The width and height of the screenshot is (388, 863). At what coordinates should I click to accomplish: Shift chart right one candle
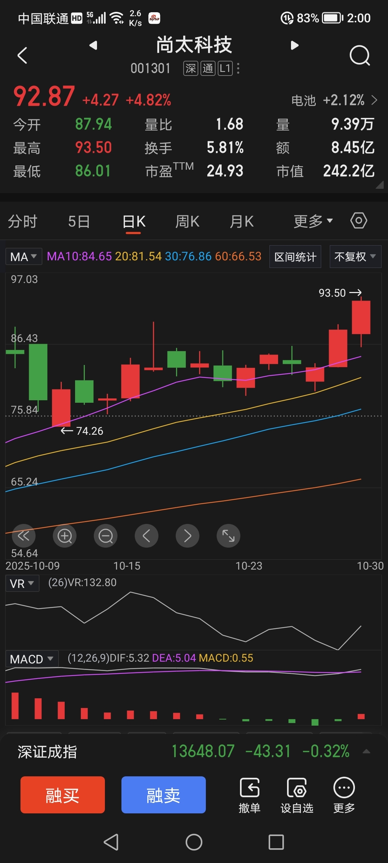188,536
